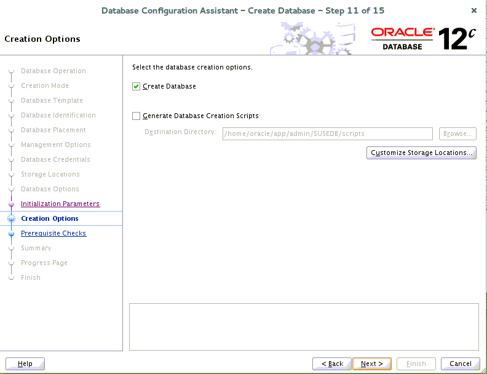Viewport: 487px width, 374px height.
Task: Close the Database Configuration Assistant window
Action: (473, 10)
